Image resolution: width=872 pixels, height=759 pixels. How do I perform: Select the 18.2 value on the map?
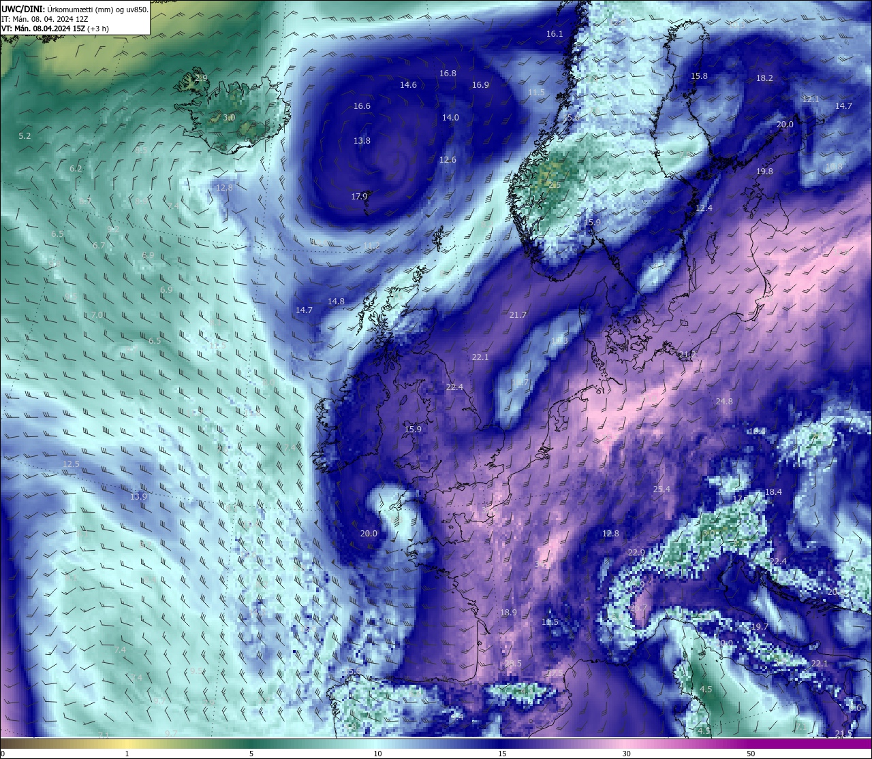764,78
